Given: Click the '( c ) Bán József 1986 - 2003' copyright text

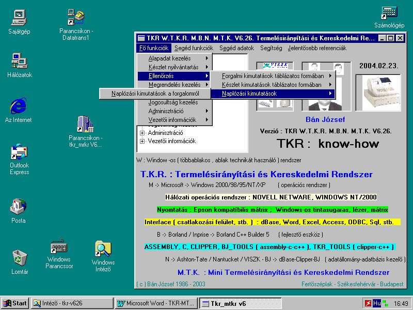Looking at the screenshot, I should pos(171,284).
